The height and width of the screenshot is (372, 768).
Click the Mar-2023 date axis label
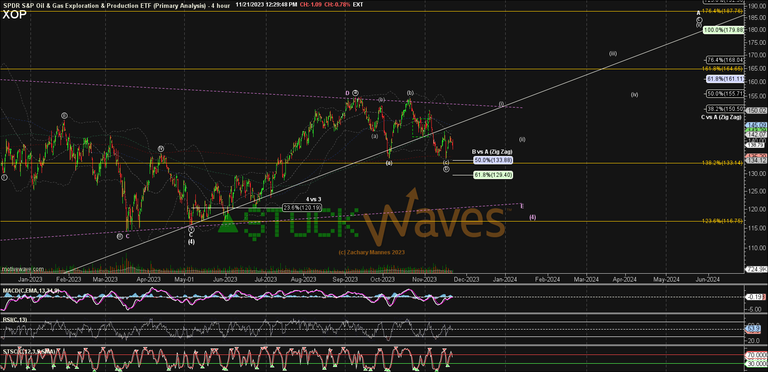click(x=105, y=279)
